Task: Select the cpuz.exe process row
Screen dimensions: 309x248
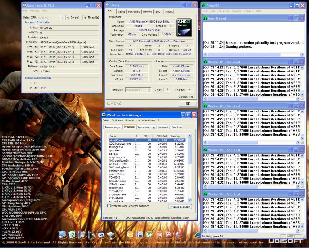Action: click(x=147, y=150)
